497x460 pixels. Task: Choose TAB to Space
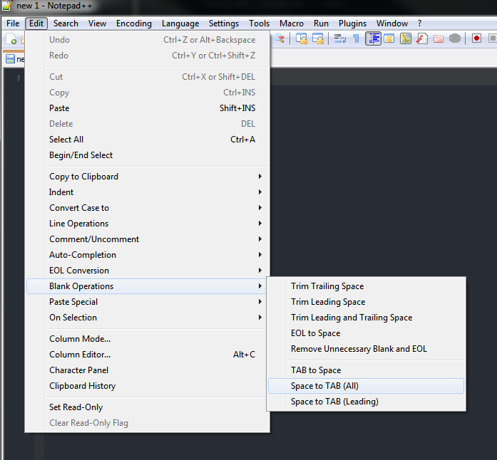[x=366, y=370]
